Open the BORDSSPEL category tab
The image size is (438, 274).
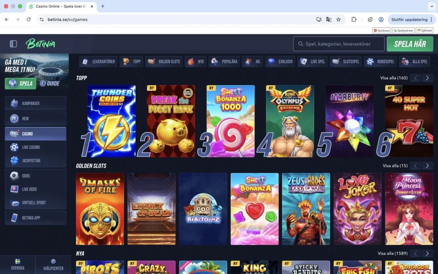380,61
